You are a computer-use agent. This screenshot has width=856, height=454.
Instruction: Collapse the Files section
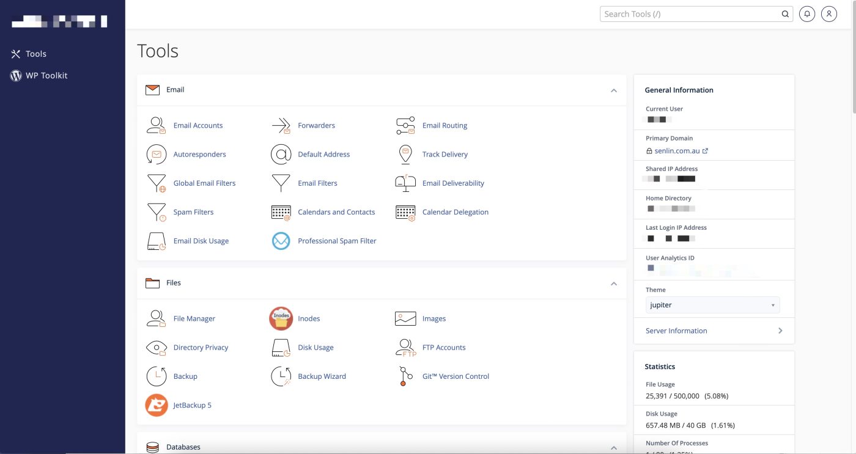click(x=614, y=284)
